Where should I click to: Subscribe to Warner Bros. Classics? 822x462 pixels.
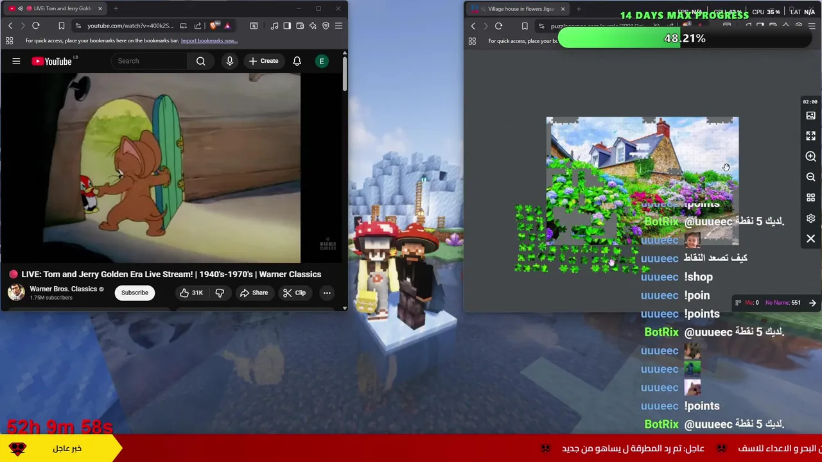tap(135, 293)
